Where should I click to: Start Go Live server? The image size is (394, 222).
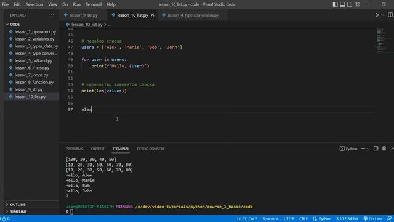[x=372, y=218]
